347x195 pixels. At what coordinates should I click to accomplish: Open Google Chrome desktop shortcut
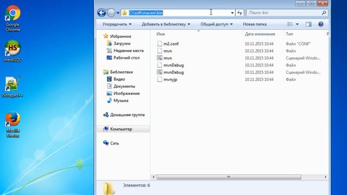pyautogui.click(x=12, y=18)
